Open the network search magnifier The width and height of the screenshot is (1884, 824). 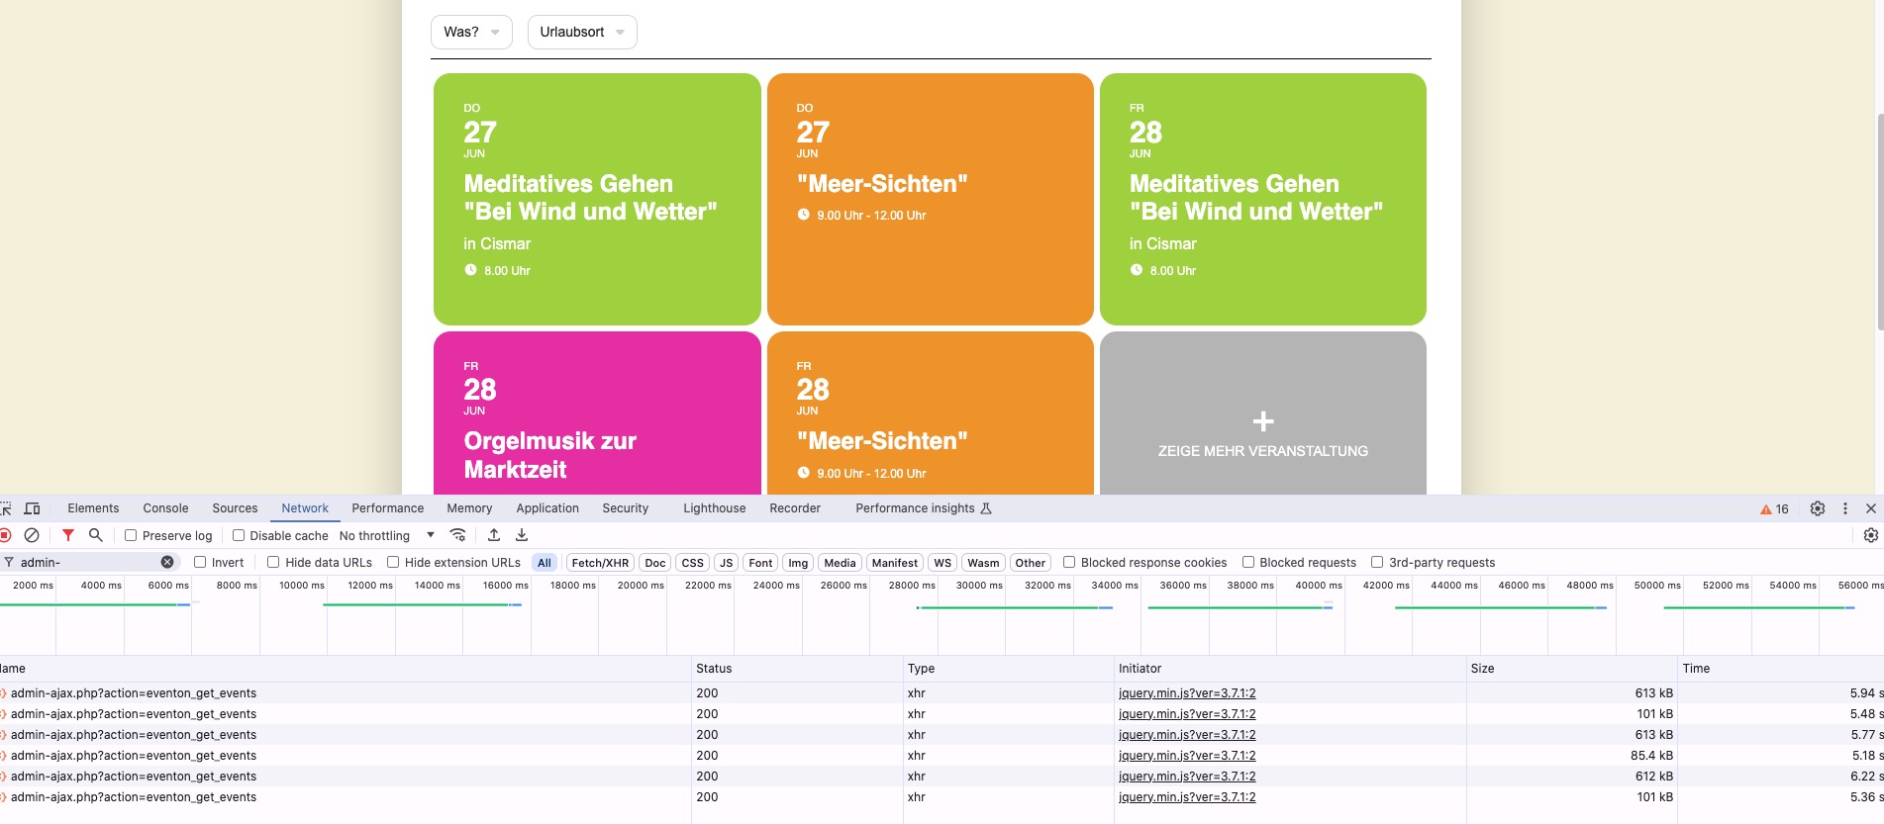96,535
